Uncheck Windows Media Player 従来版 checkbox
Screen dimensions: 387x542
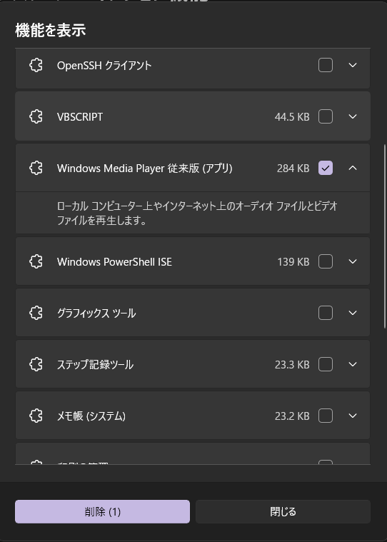[x=326, y=168]
